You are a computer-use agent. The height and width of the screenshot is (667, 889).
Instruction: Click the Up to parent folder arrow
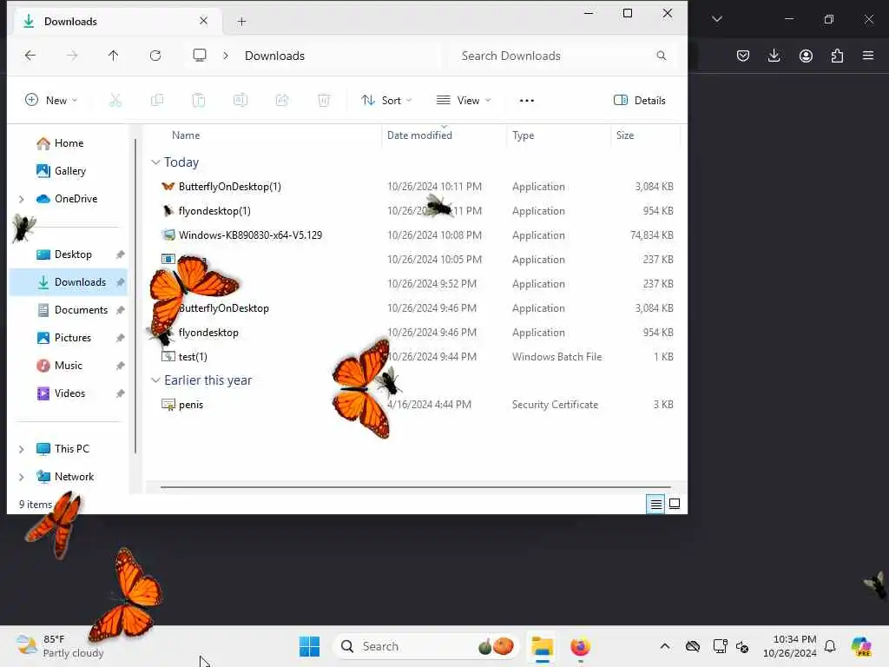[114, 55]
